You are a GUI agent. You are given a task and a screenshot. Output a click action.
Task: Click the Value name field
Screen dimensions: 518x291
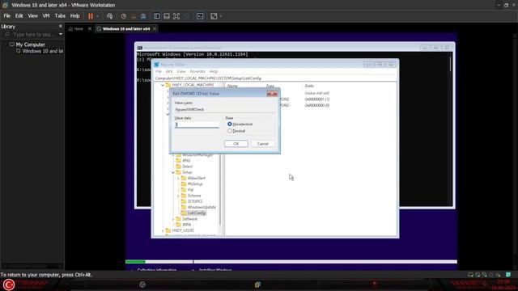click(x=225, y=109)
